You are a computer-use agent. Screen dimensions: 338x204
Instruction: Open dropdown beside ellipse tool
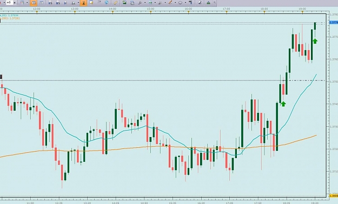[186, 3]
